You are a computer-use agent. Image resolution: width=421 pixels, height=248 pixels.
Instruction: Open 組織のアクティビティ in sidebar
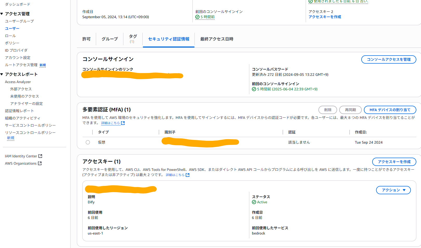coord(23,118)
